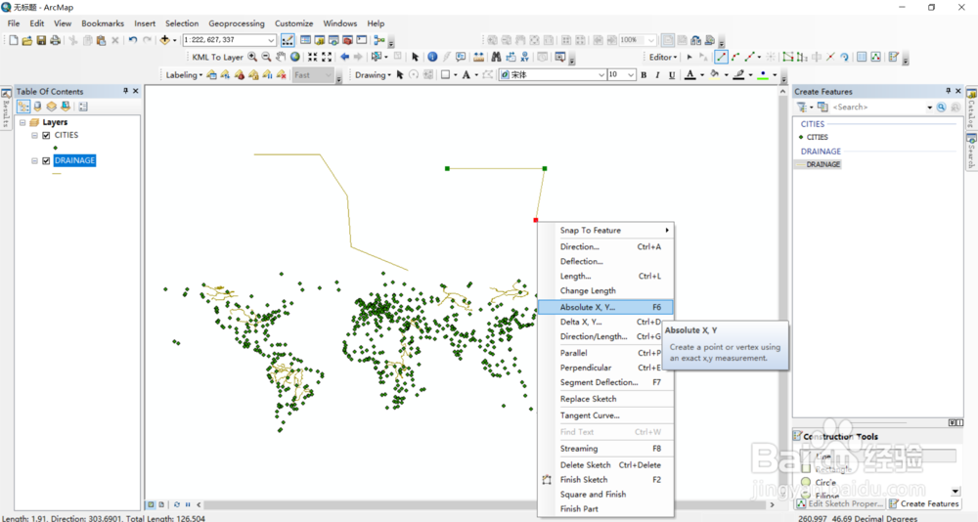The height and width of the screenshot is (522, 978).
Task: Open Go To XY tool
Action: pos(524,57)
